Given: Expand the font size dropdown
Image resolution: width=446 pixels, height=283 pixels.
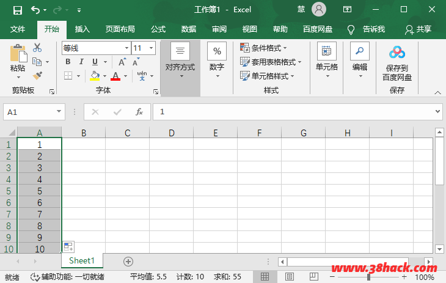Looking at the screenshot, I should pos(151,48).
